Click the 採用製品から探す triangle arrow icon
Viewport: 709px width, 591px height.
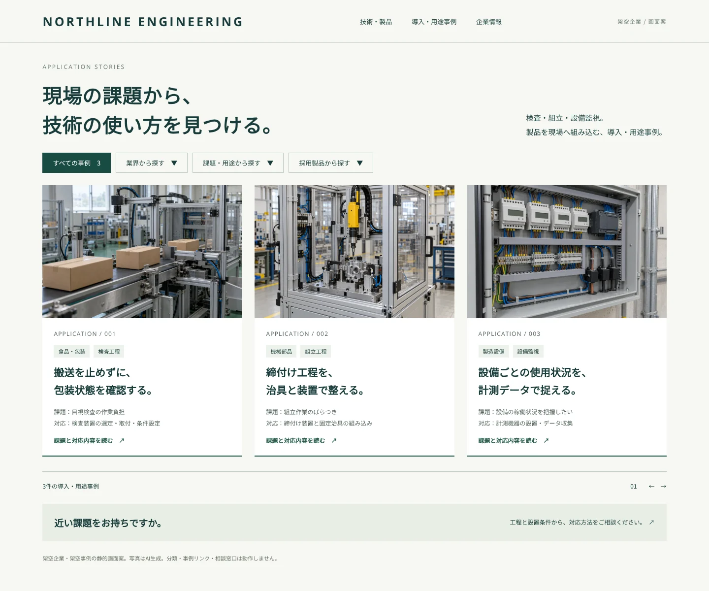(359, 163)
